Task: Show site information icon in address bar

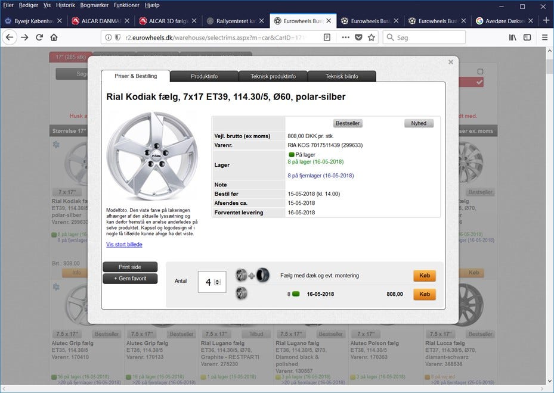Action: [x=109, y=38]
